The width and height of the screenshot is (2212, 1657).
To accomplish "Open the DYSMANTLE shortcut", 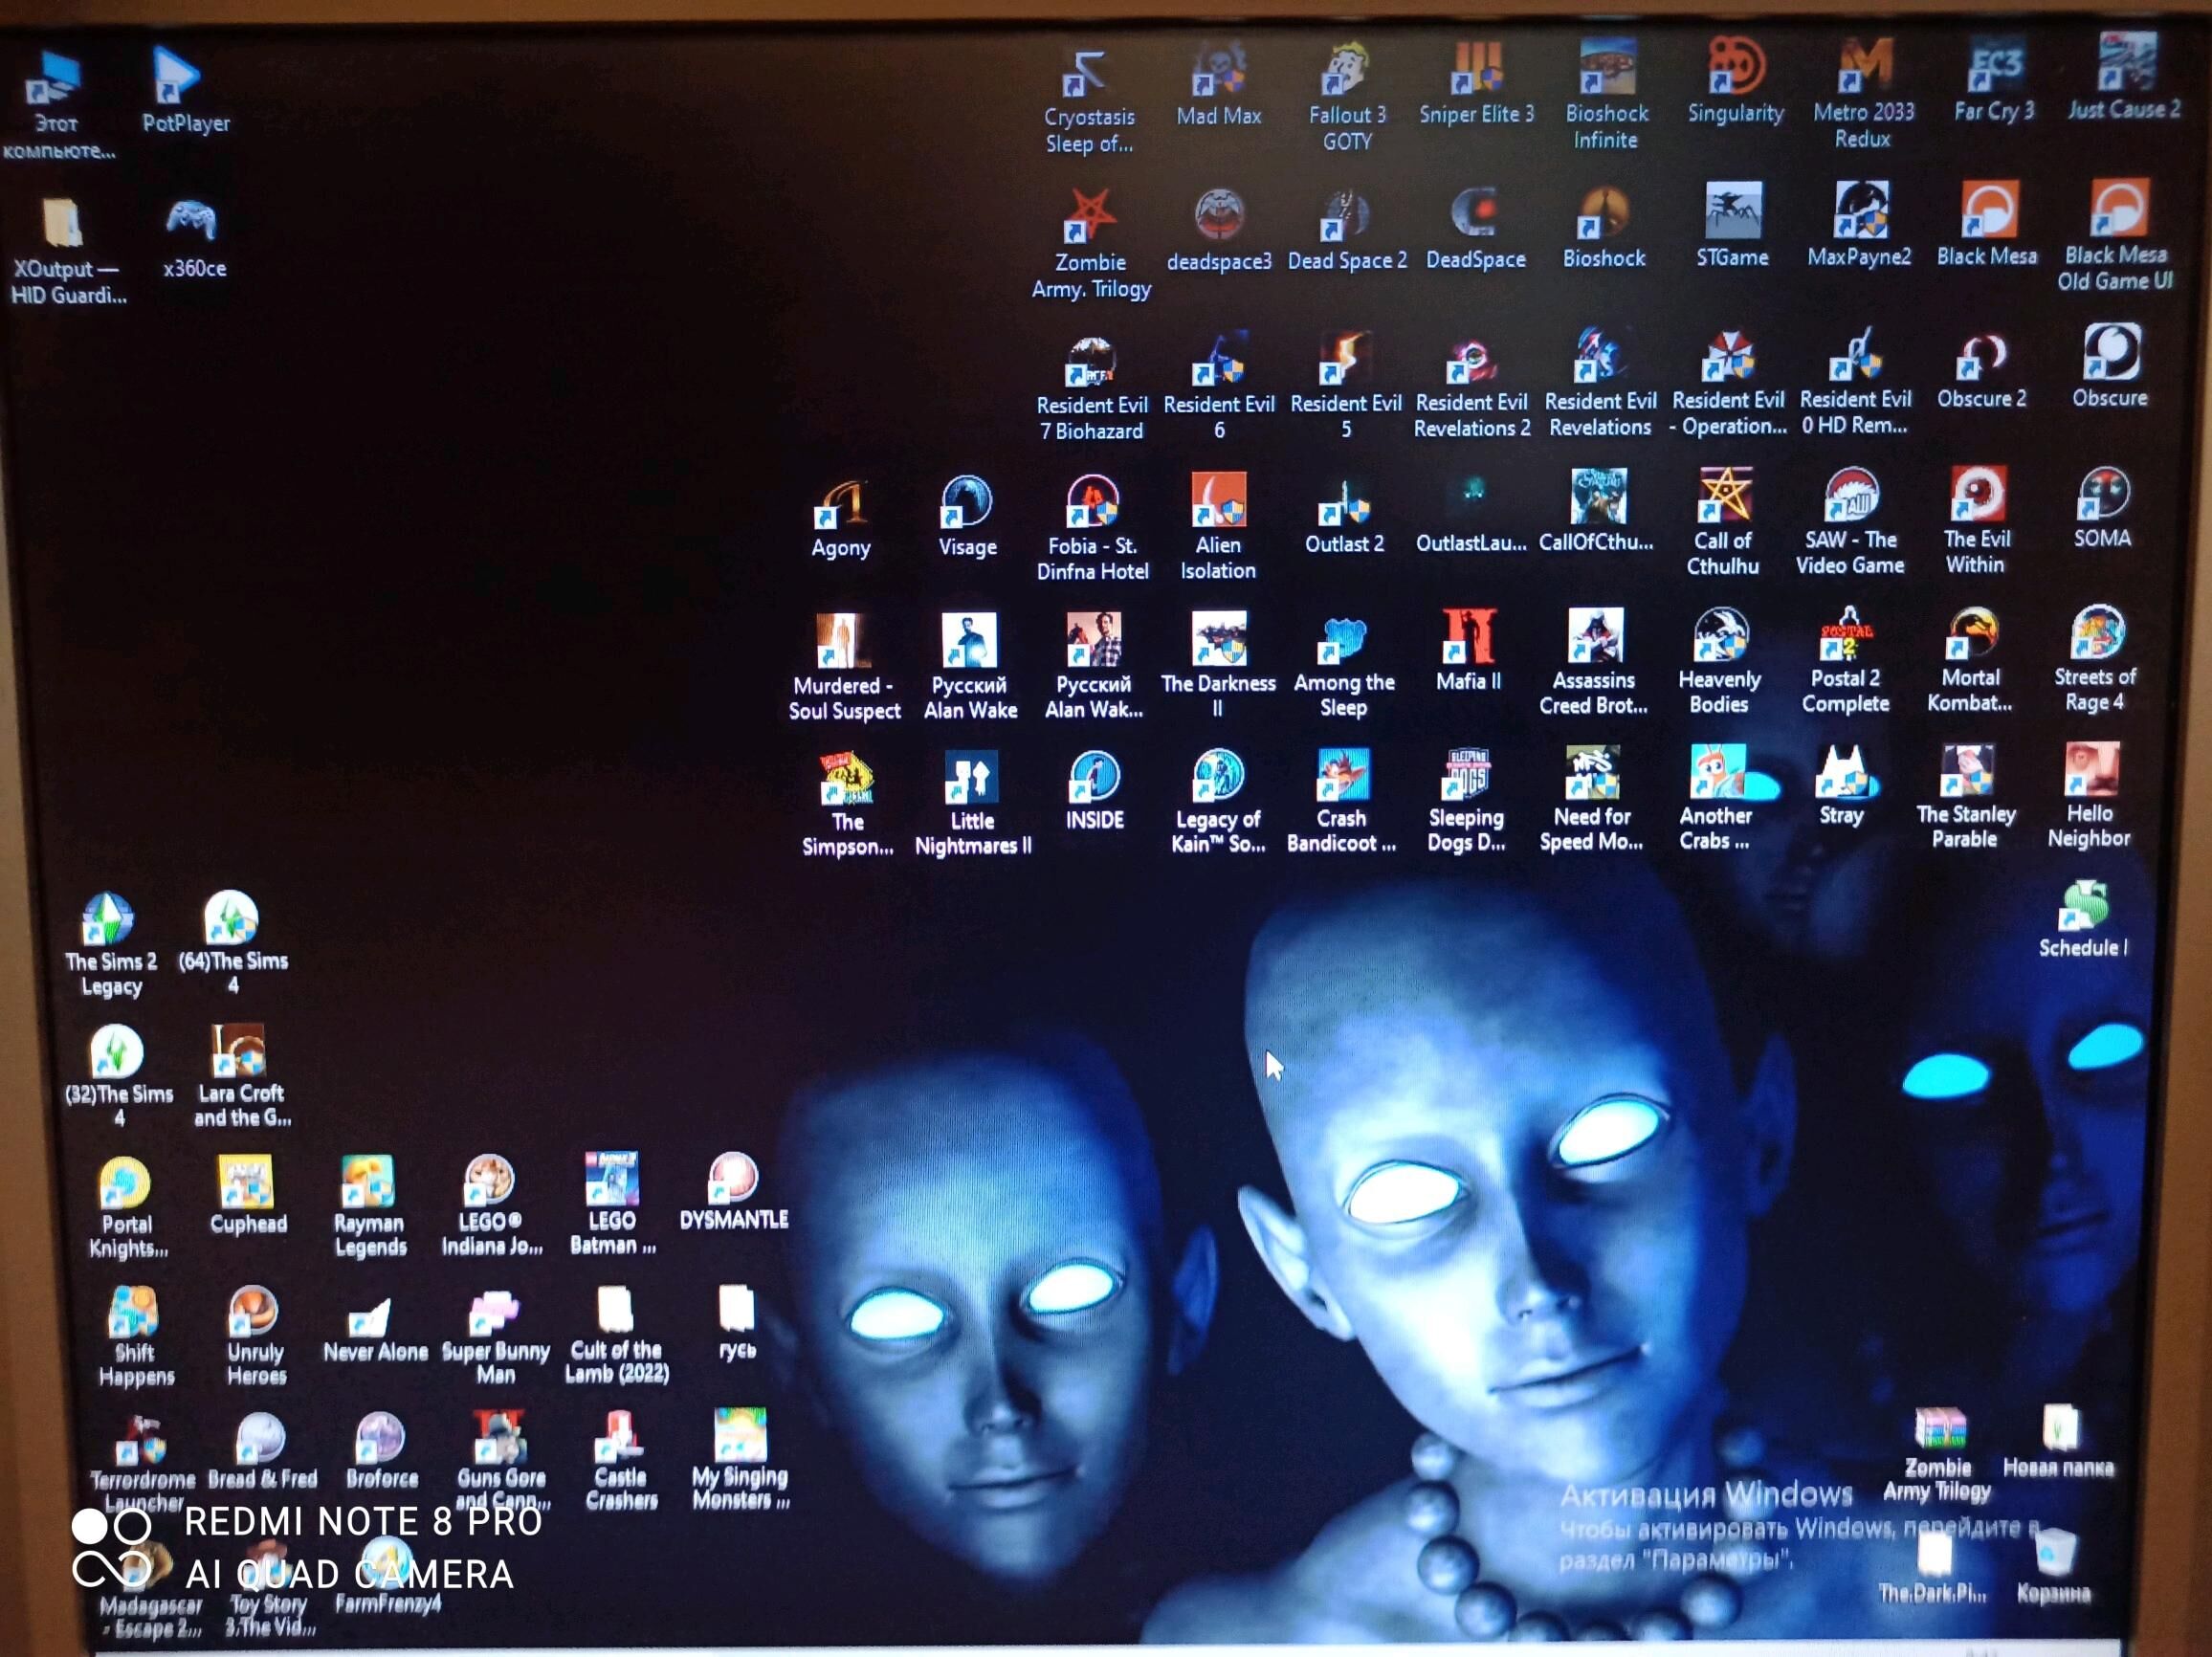I will (733, 1177).
